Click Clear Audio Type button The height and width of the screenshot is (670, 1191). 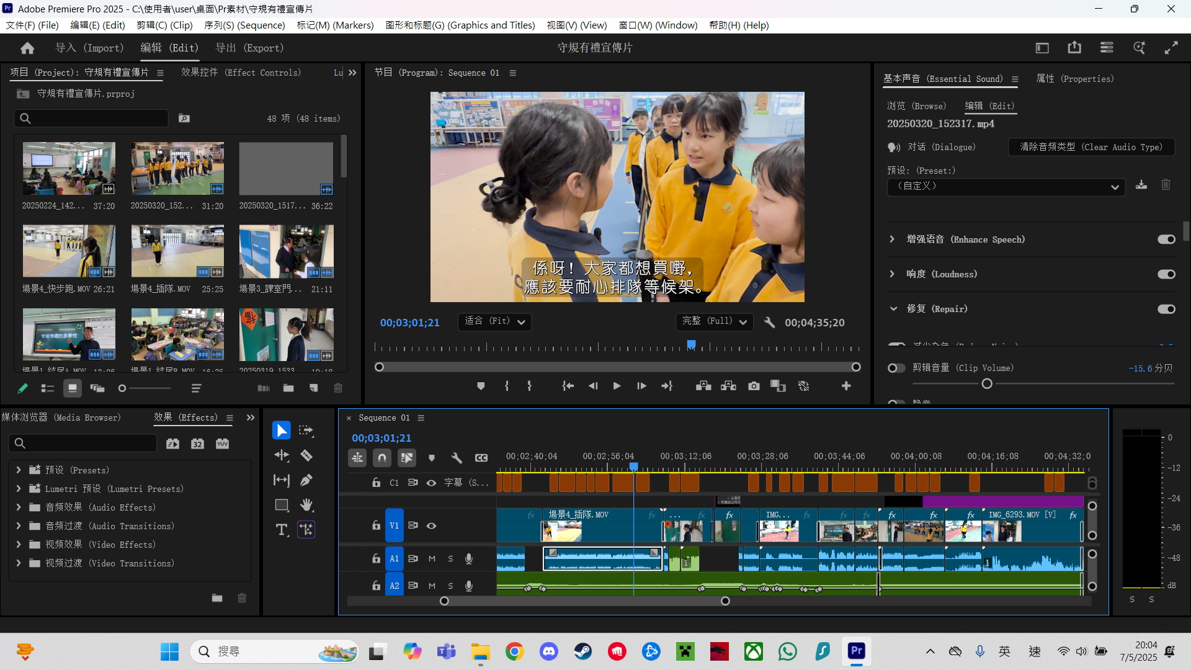[x=1091, y=147]
